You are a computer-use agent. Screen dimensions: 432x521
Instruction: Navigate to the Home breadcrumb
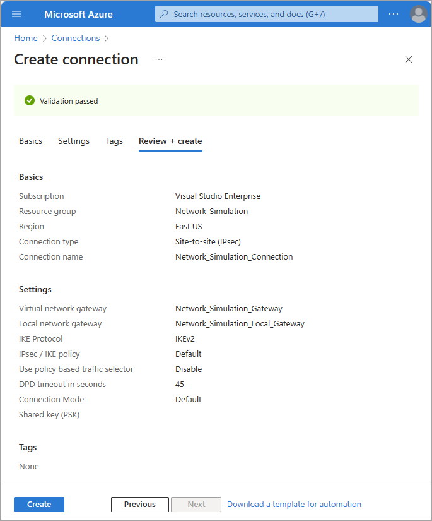25,38
